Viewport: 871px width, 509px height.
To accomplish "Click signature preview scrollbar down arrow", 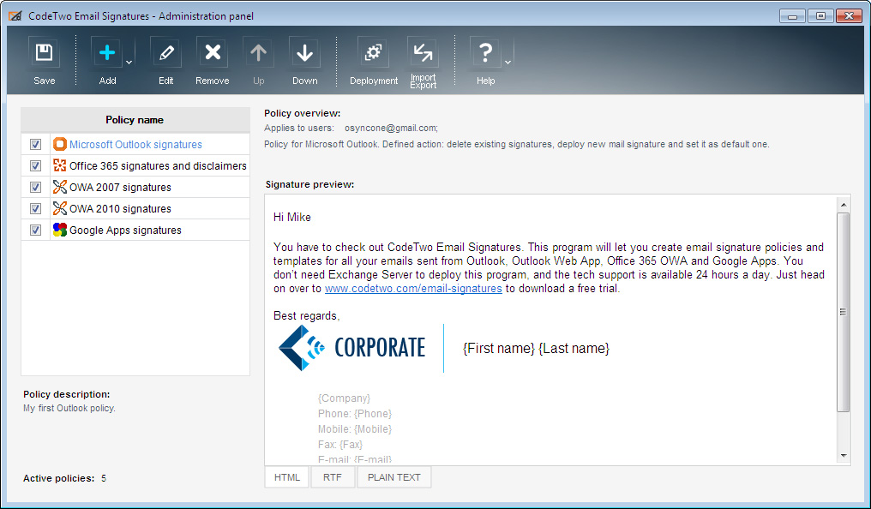I will 844,456.
